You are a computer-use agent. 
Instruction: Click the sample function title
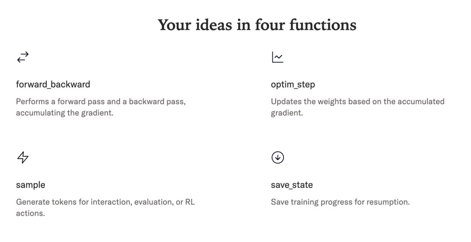point(31,185)
